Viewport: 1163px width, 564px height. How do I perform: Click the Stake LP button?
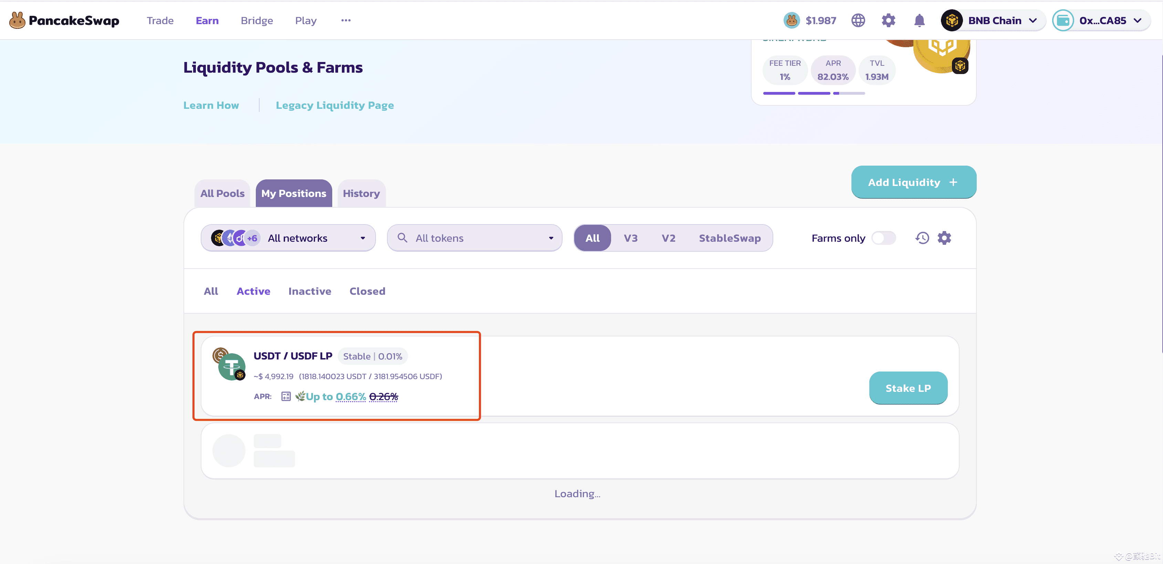[x=908, y=388]
